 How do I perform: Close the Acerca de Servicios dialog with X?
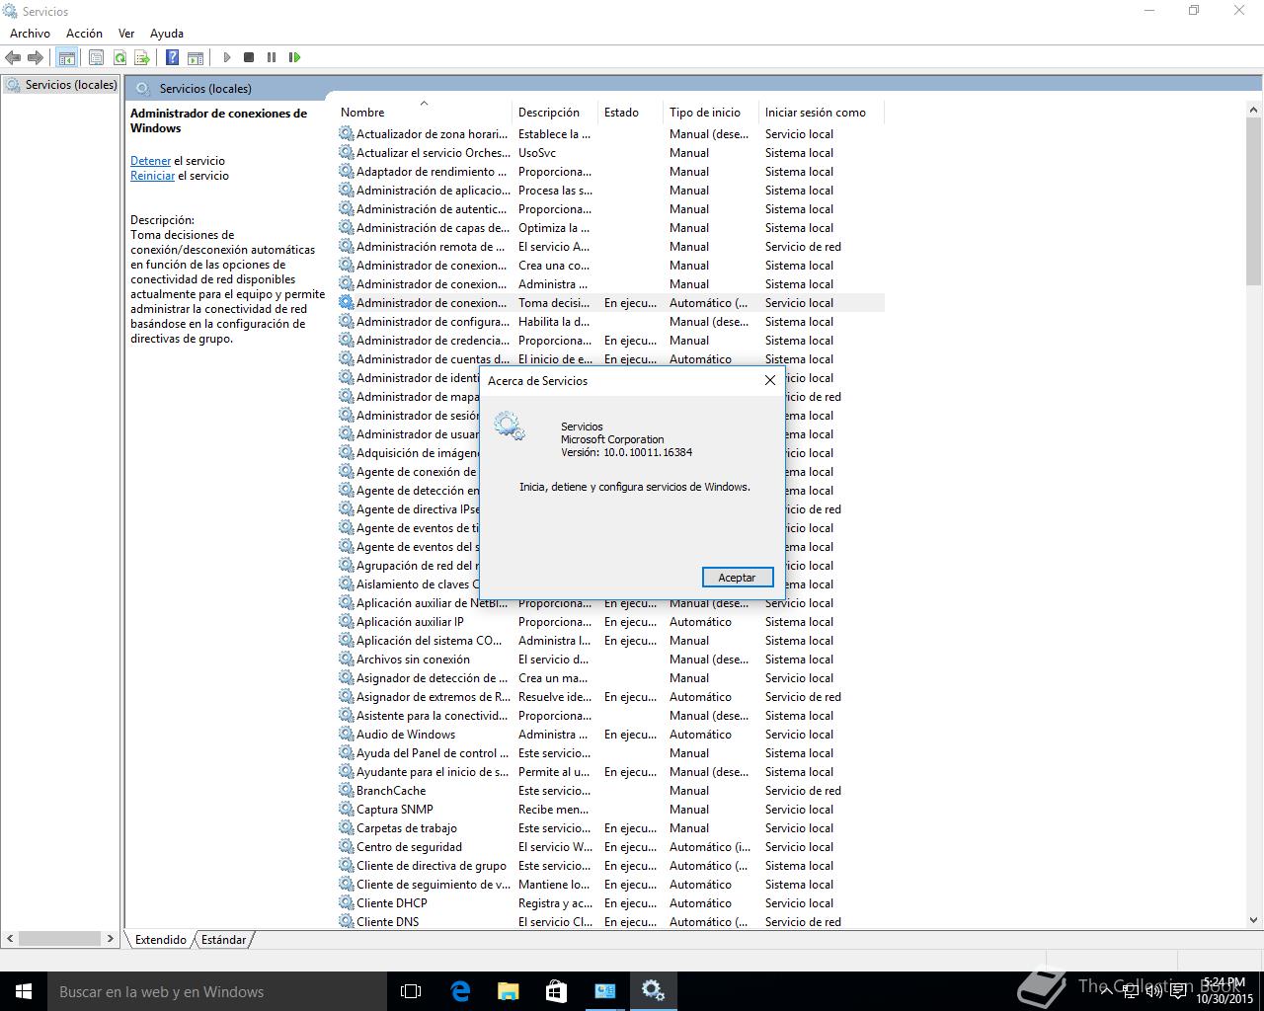coord(770,380)
